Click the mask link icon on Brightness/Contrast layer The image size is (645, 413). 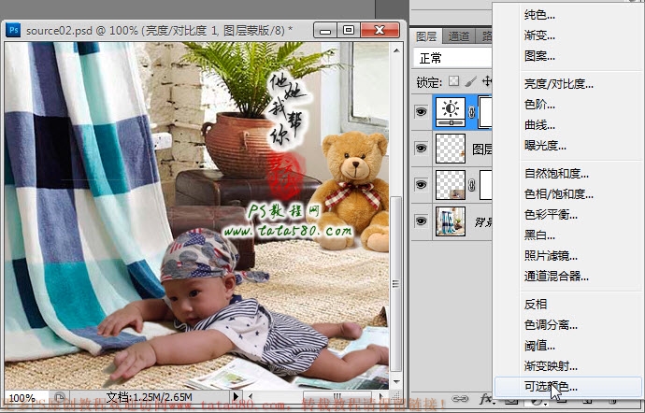[472, 112]
